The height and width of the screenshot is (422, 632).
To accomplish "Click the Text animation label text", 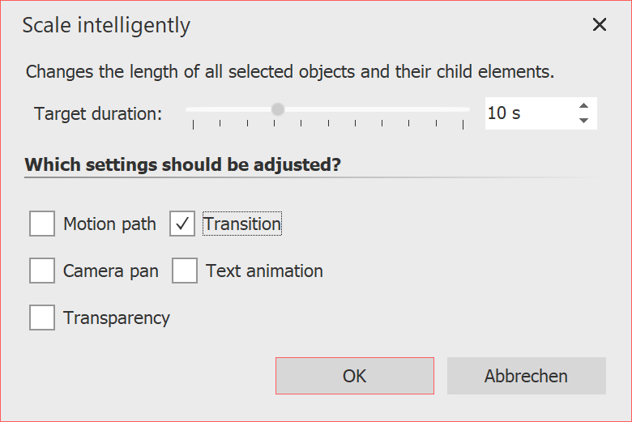I will point(264,271).
